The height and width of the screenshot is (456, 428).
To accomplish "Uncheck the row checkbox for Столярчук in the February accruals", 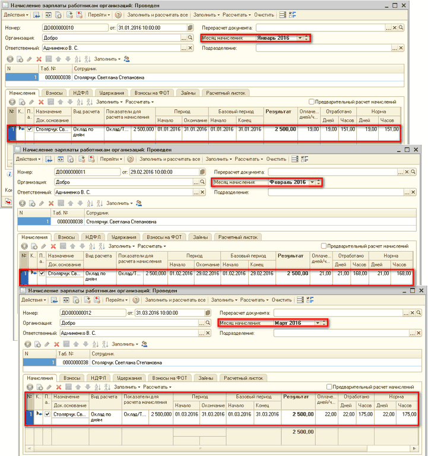I will point(42,273).
